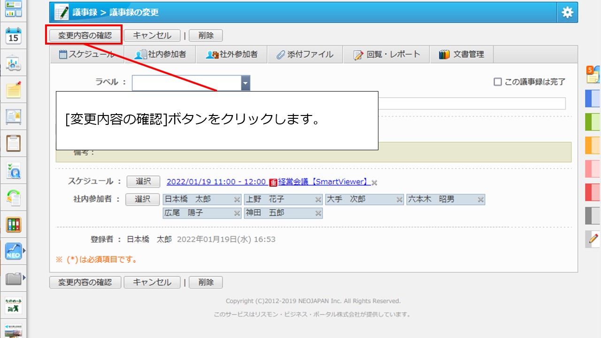Remove participant 広尾 陽子
This screenshot has width=601, height=338.
237,213
